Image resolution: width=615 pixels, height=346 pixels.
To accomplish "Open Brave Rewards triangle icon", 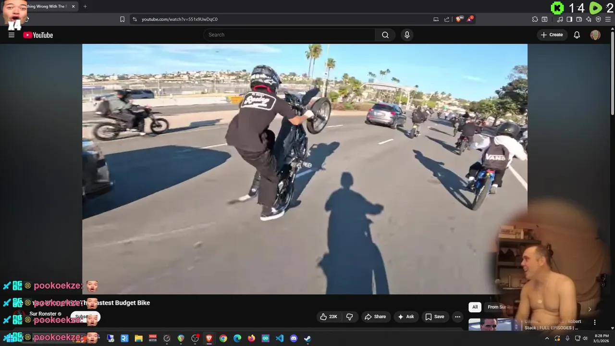I will 470,19.
